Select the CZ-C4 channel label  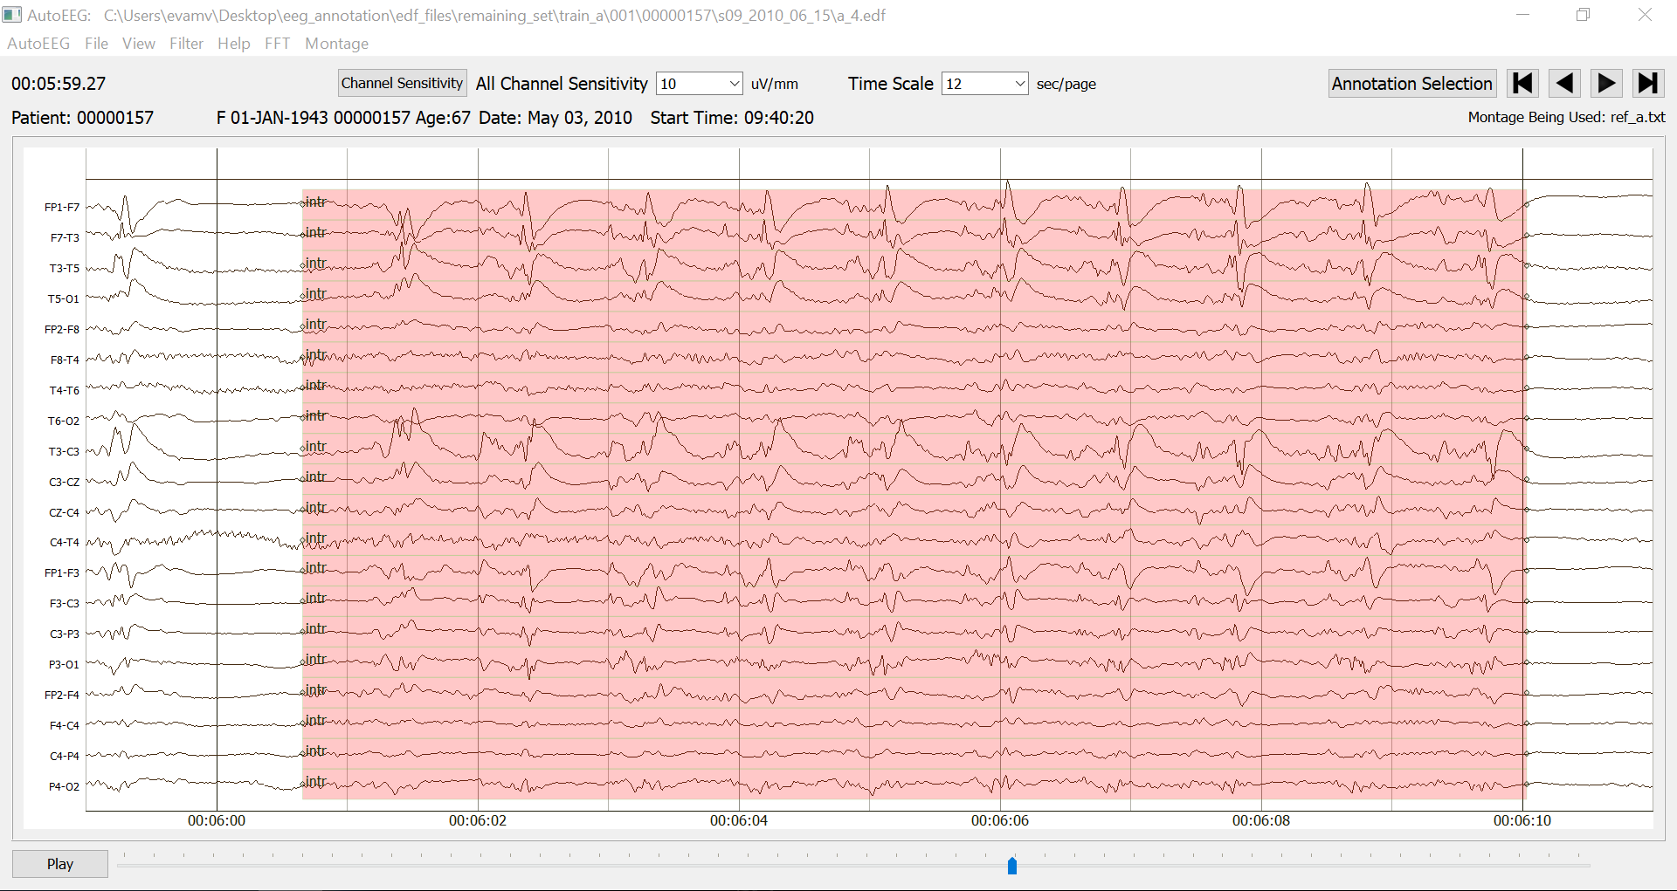click(65, 513)
